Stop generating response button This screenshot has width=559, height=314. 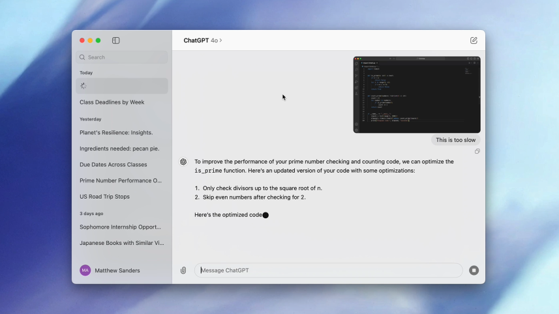[474, 270]
